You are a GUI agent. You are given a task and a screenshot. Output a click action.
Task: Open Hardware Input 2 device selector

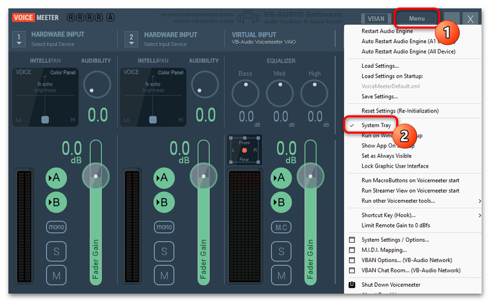[131, 39]
